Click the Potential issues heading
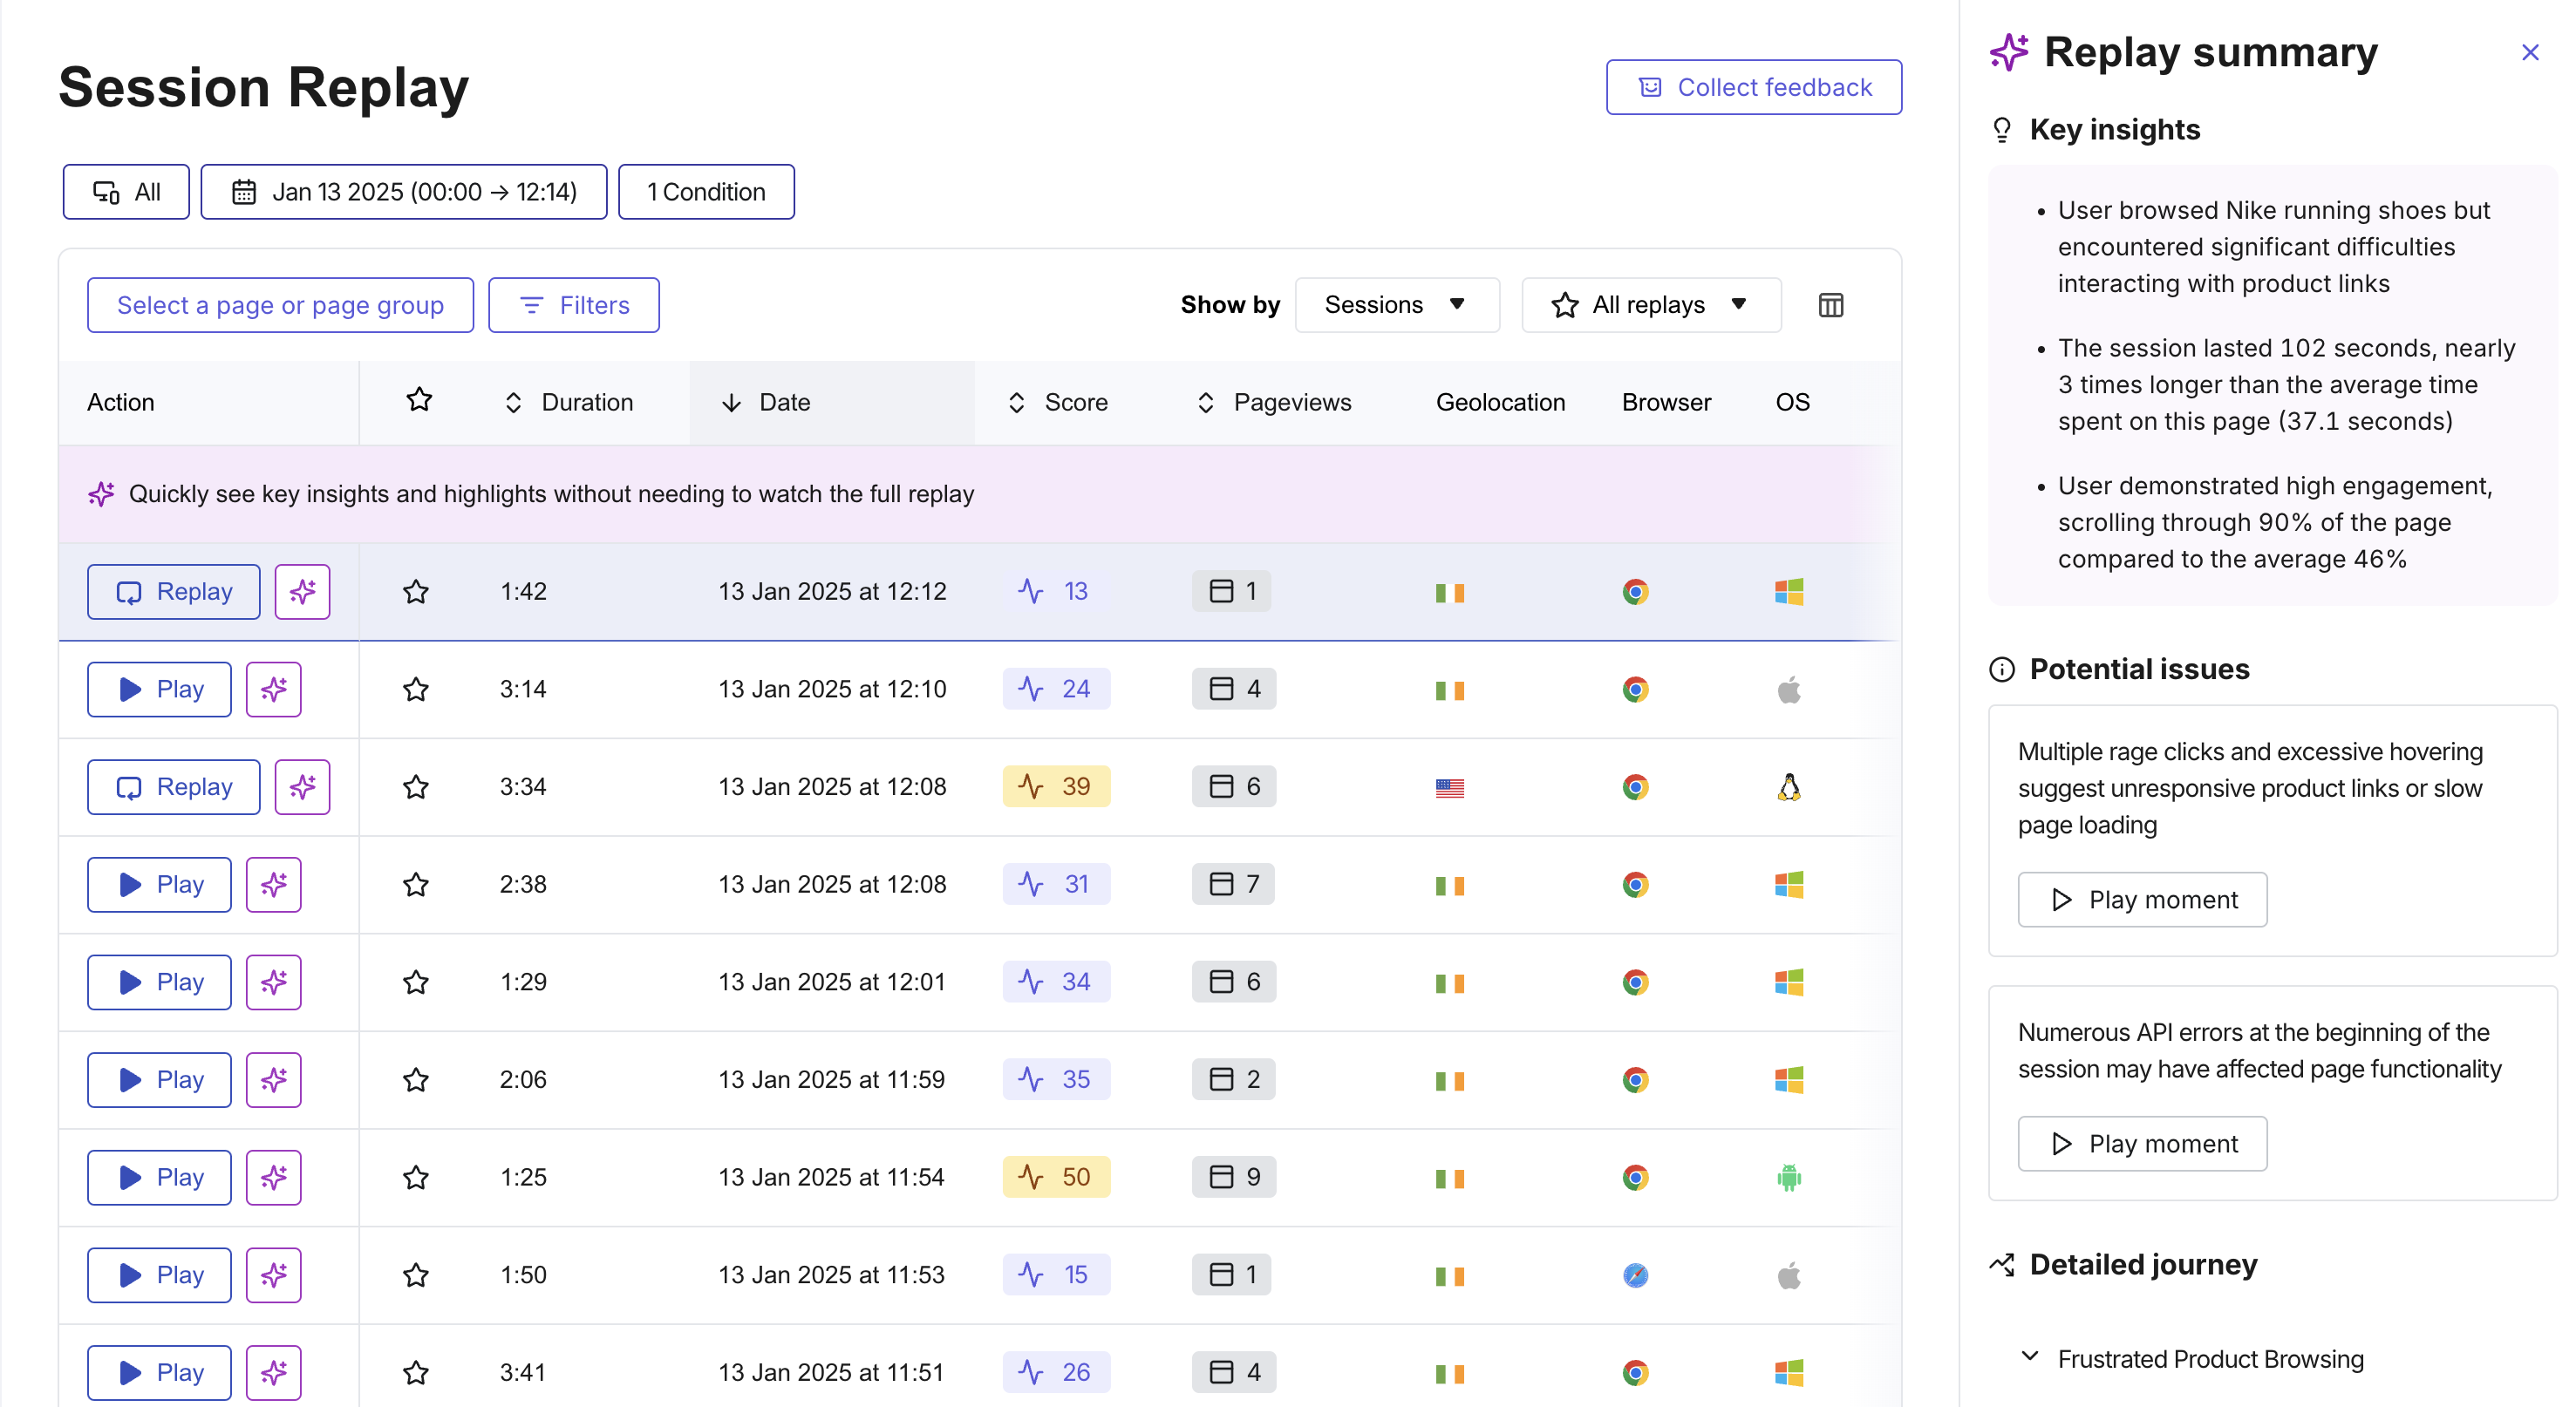 tap(2120, 669)
